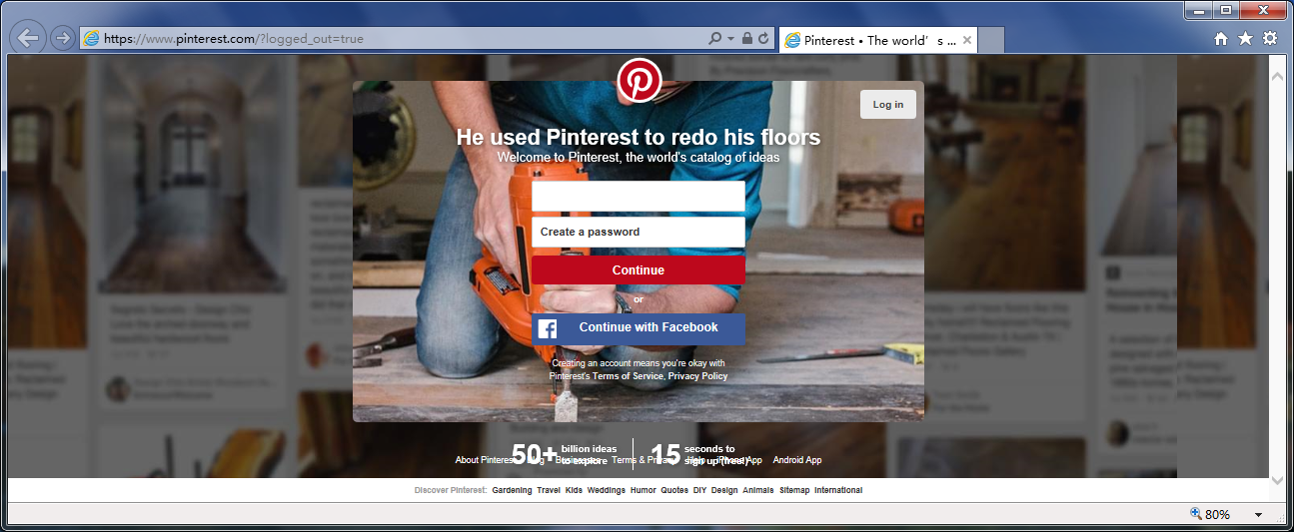This screenshot has height=532, width=1294.
Task: Click the scrollbar down arrow
Action: pyautogui.click(x=1277, y=480)
